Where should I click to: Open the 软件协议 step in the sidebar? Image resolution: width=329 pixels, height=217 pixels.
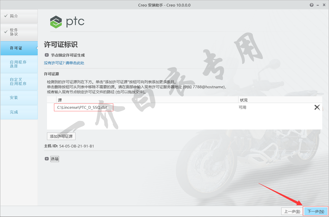[19, 32]
